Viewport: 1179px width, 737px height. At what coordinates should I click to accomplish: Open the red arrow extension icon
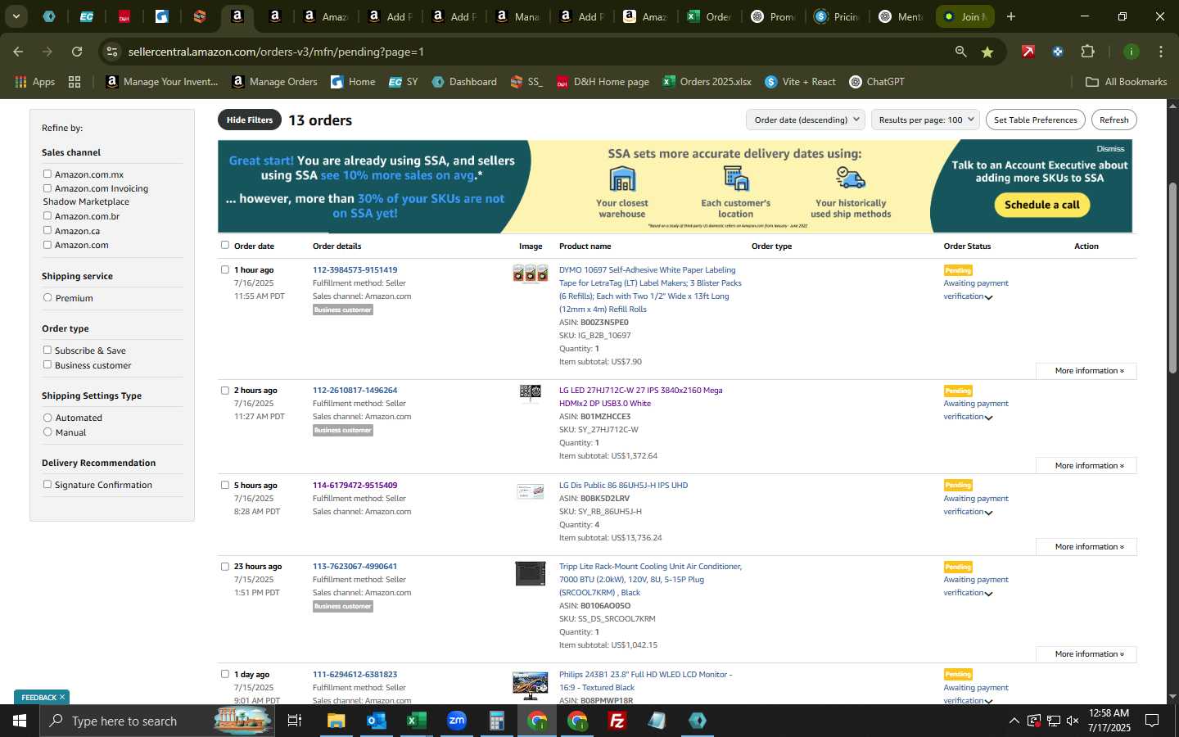1028,52
